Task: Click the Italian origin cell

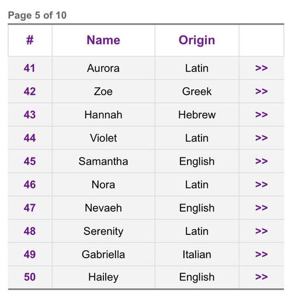Action: tap(197, 254)
